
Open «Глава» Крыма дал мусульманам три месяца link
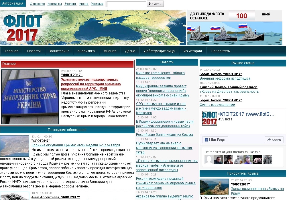coord(167,165)
